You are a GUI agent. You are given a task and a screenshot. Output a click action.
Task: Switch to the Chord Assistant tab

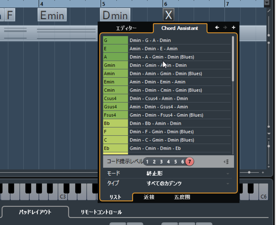pos(180,28)
